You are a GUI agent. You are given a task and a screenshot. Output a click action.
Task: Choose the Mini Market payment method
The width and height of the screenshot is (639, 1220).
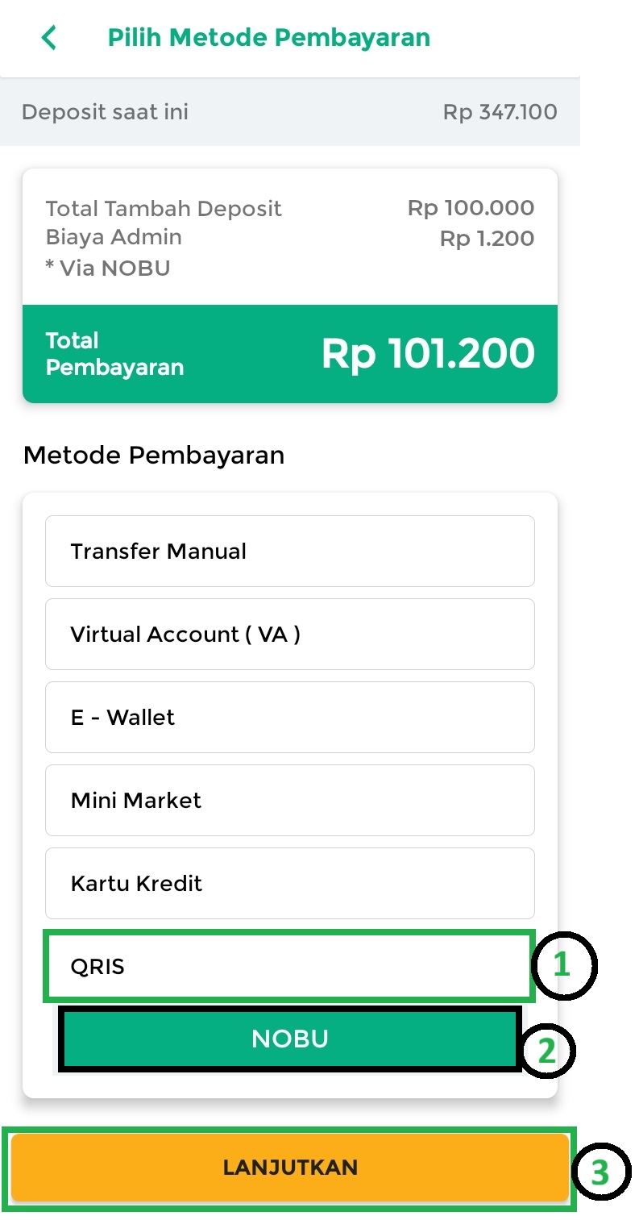click(289, 801)
